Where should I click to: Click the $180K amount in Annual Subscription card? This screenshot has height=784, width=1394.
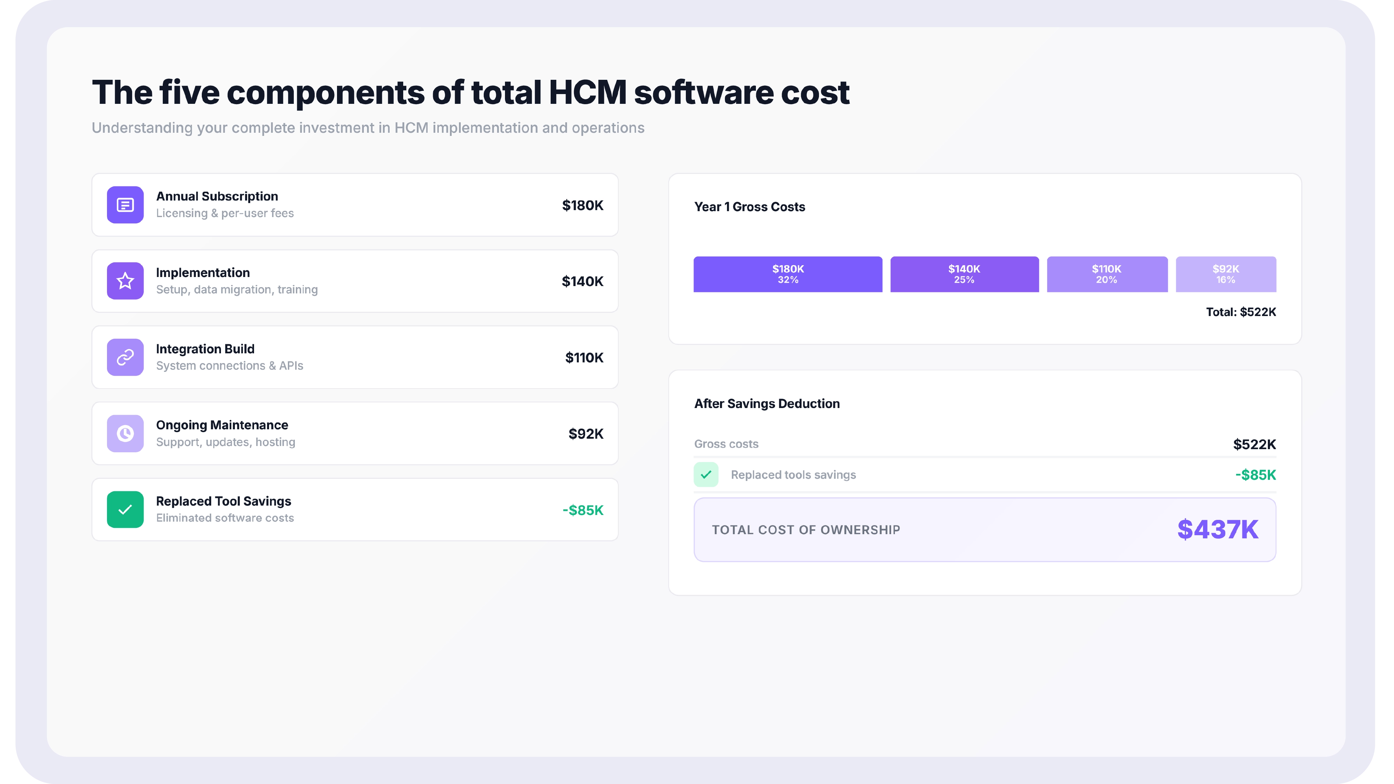click(582, 206)
